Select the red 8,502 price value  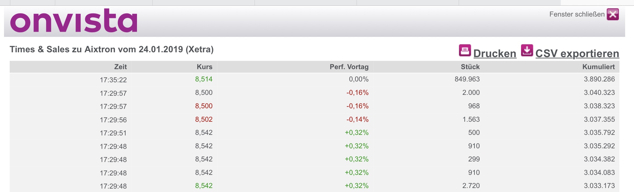[x=204, y=119]
